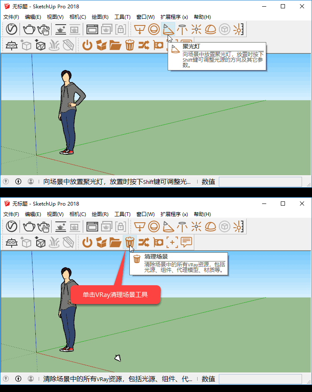Select dome light tool in 聚光灯 tooltip window
The image size is (312, 392).
[210, 29]
